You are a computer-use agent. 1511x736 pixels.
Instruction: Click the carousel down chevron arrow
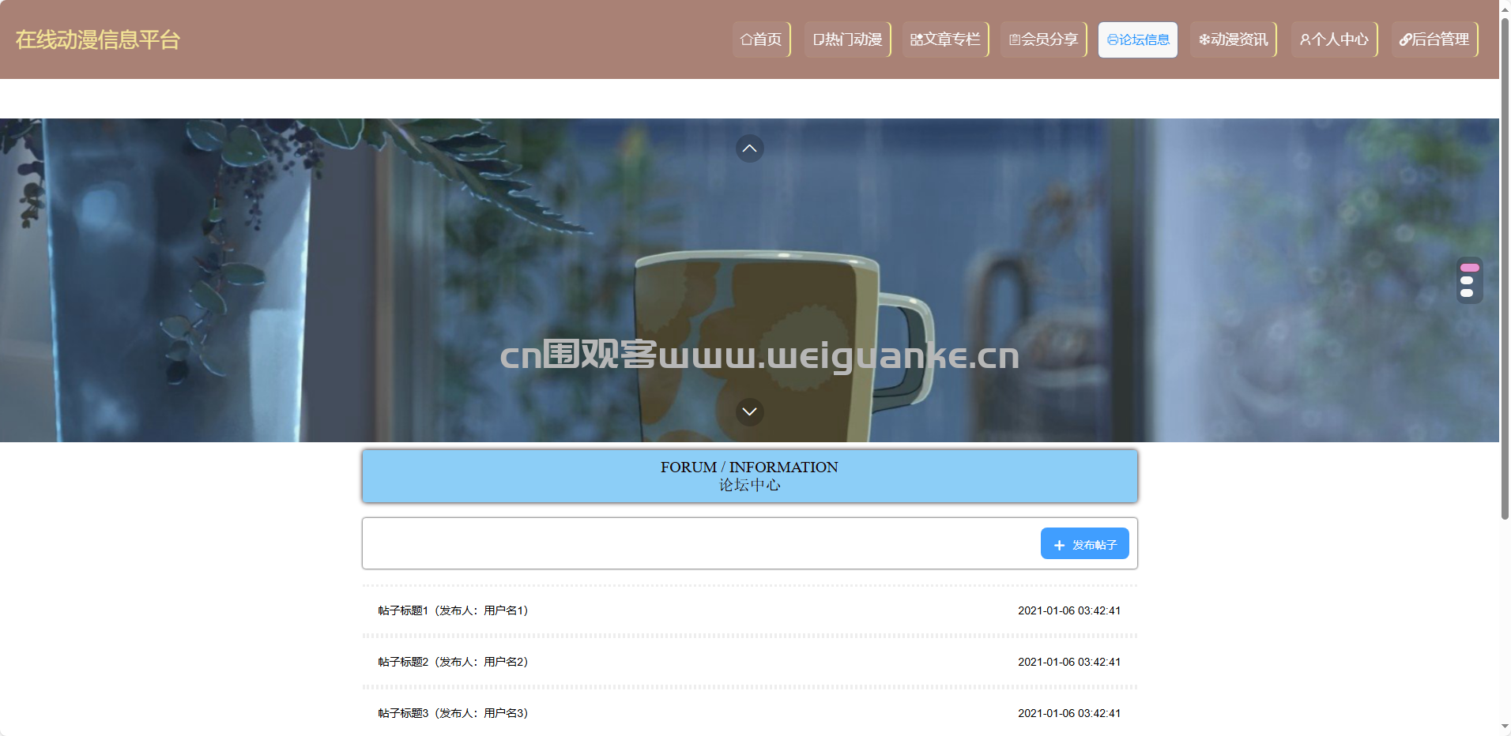749,411
